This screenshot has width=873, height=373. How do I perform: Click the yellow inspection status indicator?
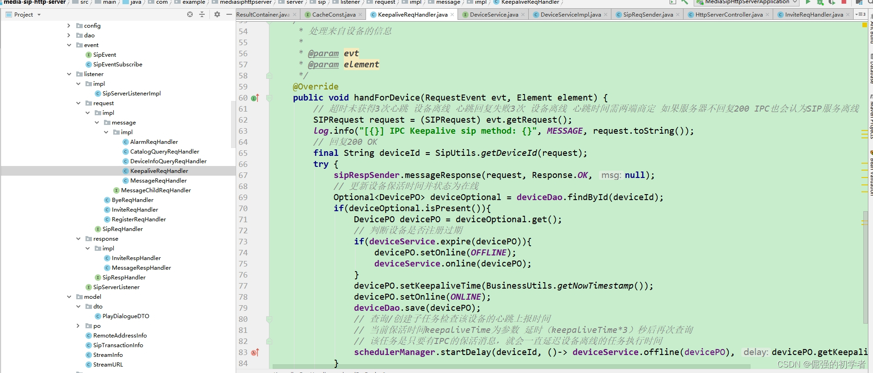click(x=865, y=25)
